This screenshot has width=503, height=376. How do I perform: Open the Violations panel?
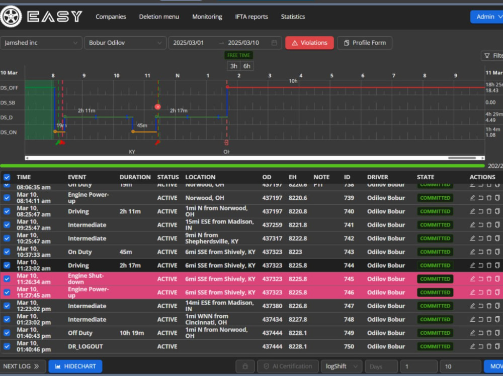point(309,43)
